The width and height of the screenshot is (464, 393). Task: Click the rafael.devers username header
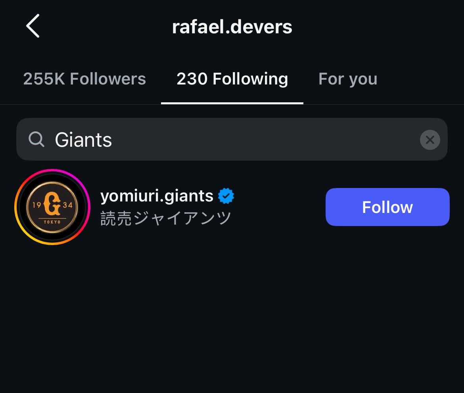tap(232, 26)
